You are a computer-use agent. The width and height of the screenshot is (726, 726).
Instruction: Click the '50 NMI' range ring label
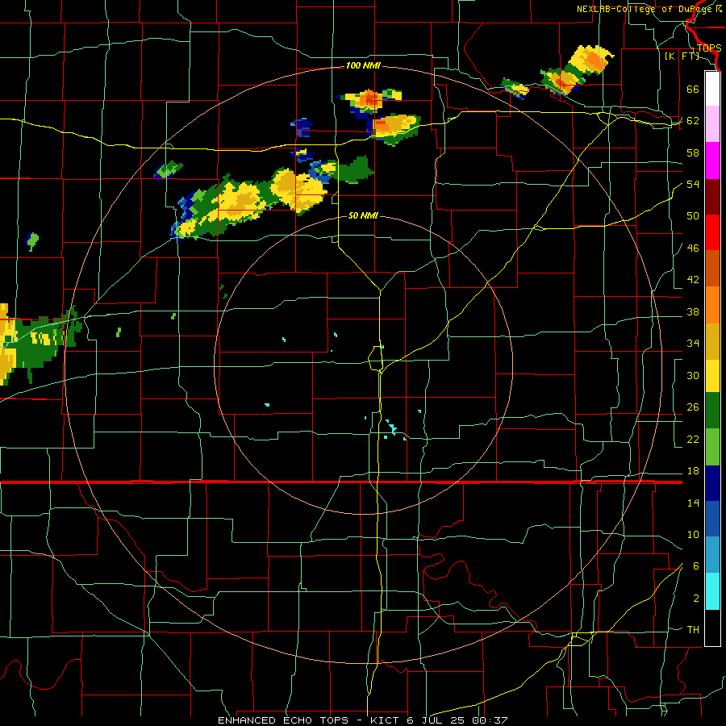click(x=363, y=215)
